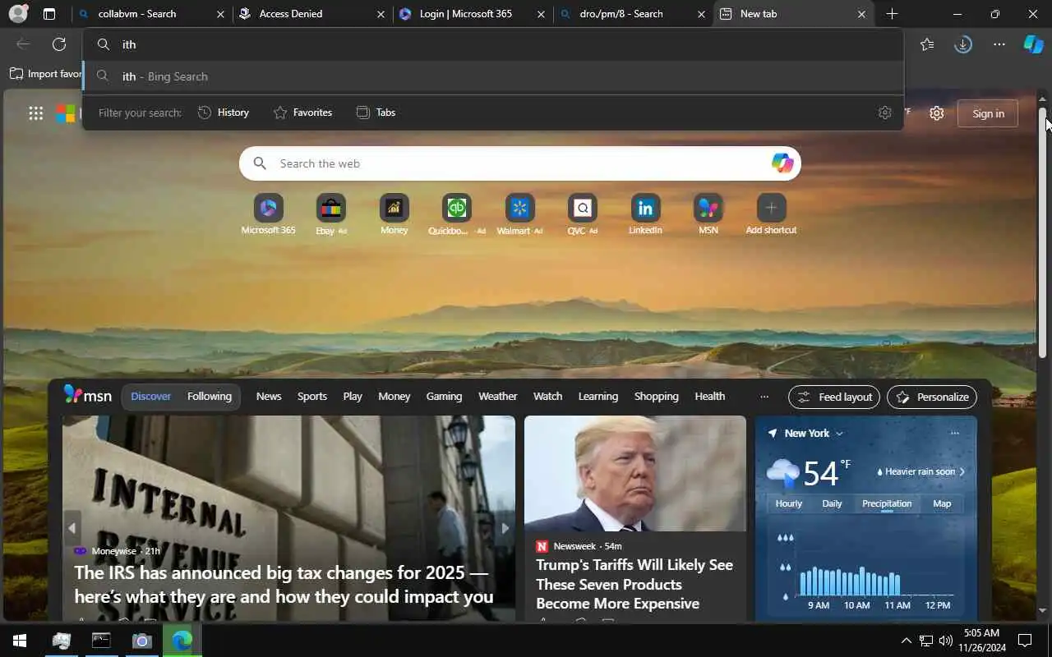This screenshot has width=1052, height=657.
Task: Open page settings gear on new tab
Action: [x=937, y=113]
